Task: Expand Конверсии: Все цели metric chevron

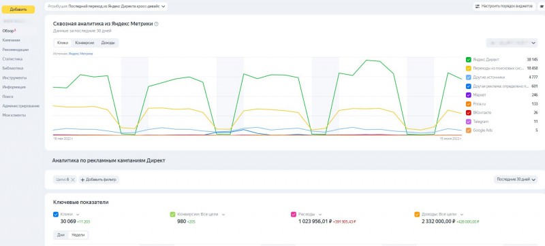Action: [223, 215]
